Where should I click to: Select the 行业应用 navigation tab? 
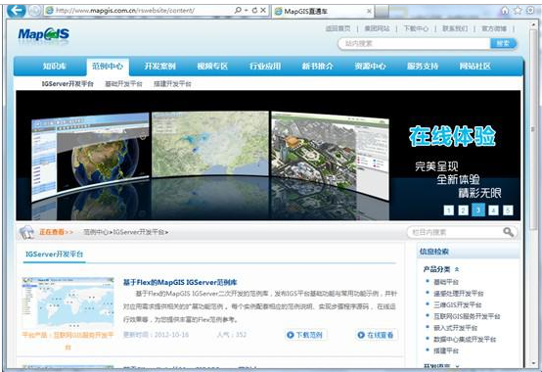265,66
